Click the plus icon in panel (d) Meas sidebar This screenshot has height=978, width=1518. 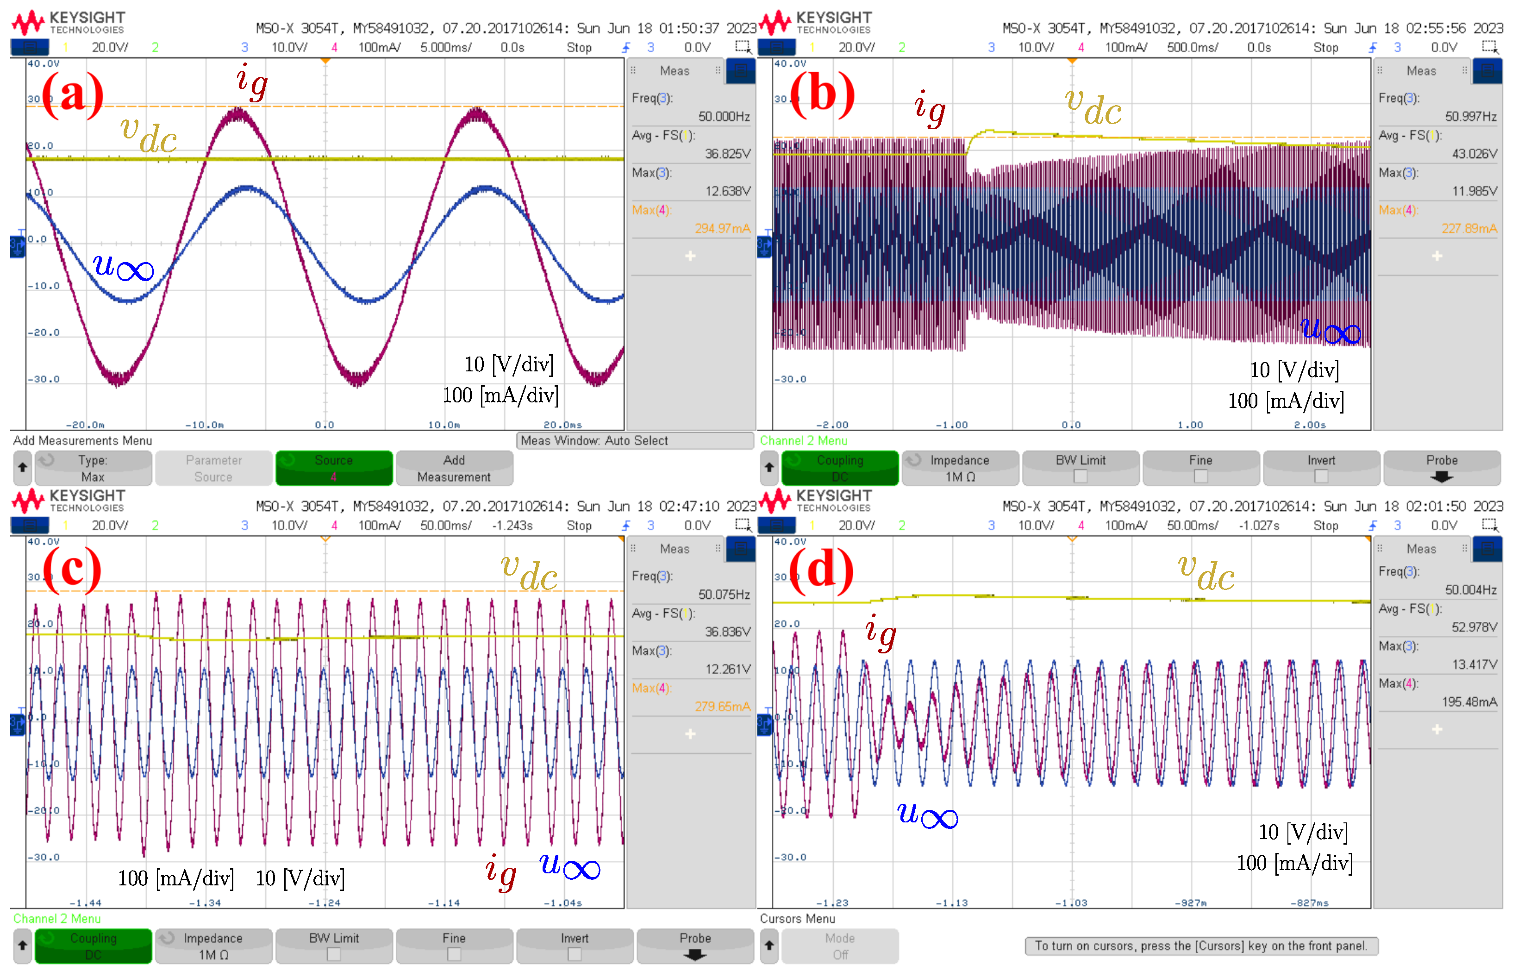1437,729
